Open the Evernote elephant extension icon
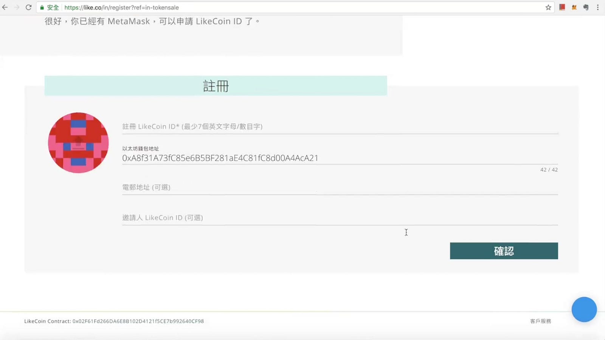 (x=586, y=7)
